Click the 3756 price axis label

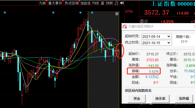click(x=129, y=12)
